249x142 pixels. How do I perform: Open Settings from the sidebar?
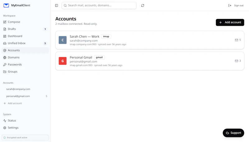pos(25,128)
